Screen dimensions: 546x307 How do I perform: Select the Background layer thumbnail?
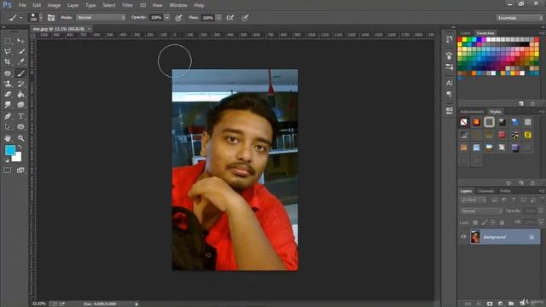pos(475,237)
